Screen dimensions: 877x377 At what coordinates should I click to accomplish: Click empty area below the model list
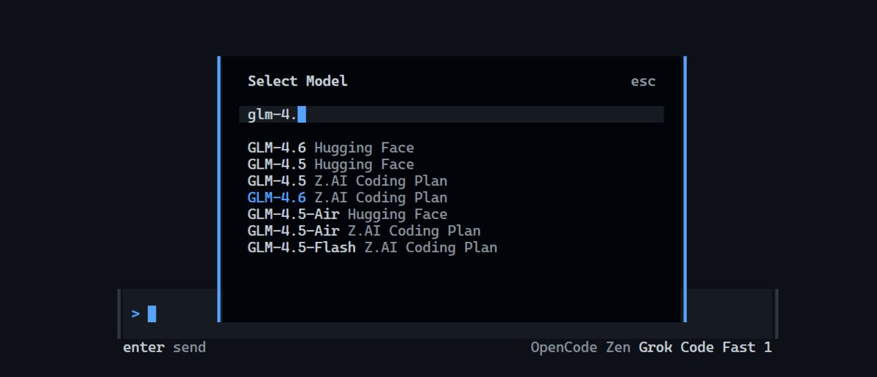pyautogui.click(x=451, y=289)
